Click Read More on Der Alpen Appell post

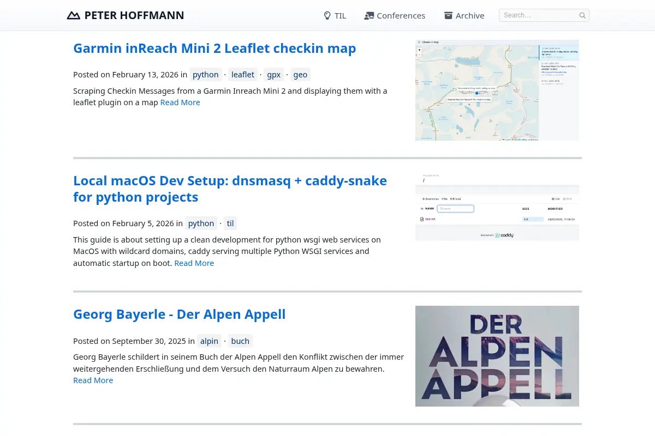tap(93, 380)
